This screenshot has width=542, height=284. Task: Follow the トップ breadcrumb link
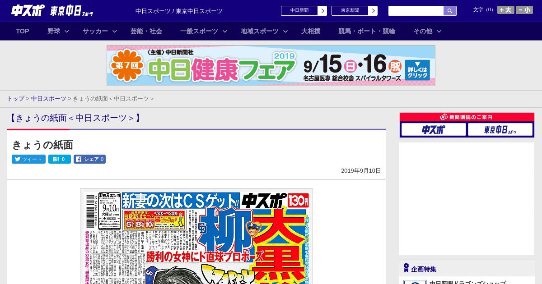pos(15,98)
